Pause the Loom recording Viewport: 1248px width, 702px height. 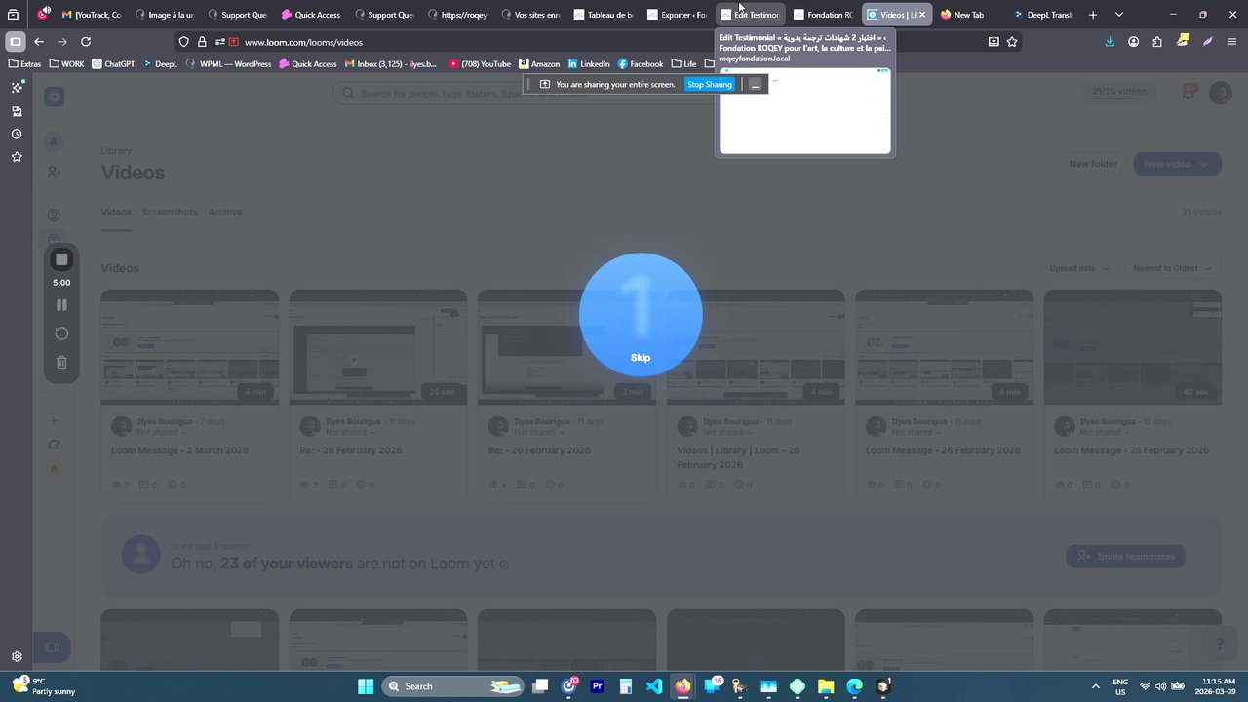click(x=61, y=305)
